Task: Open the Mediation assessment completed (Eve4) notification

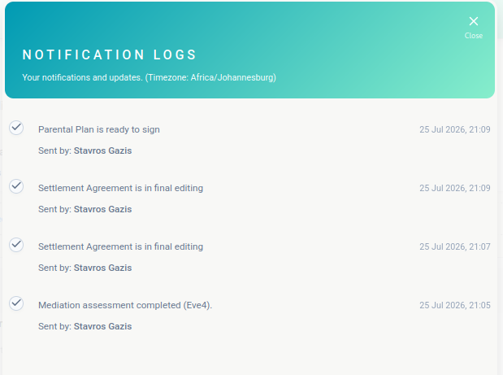Action: pos(125,305)
